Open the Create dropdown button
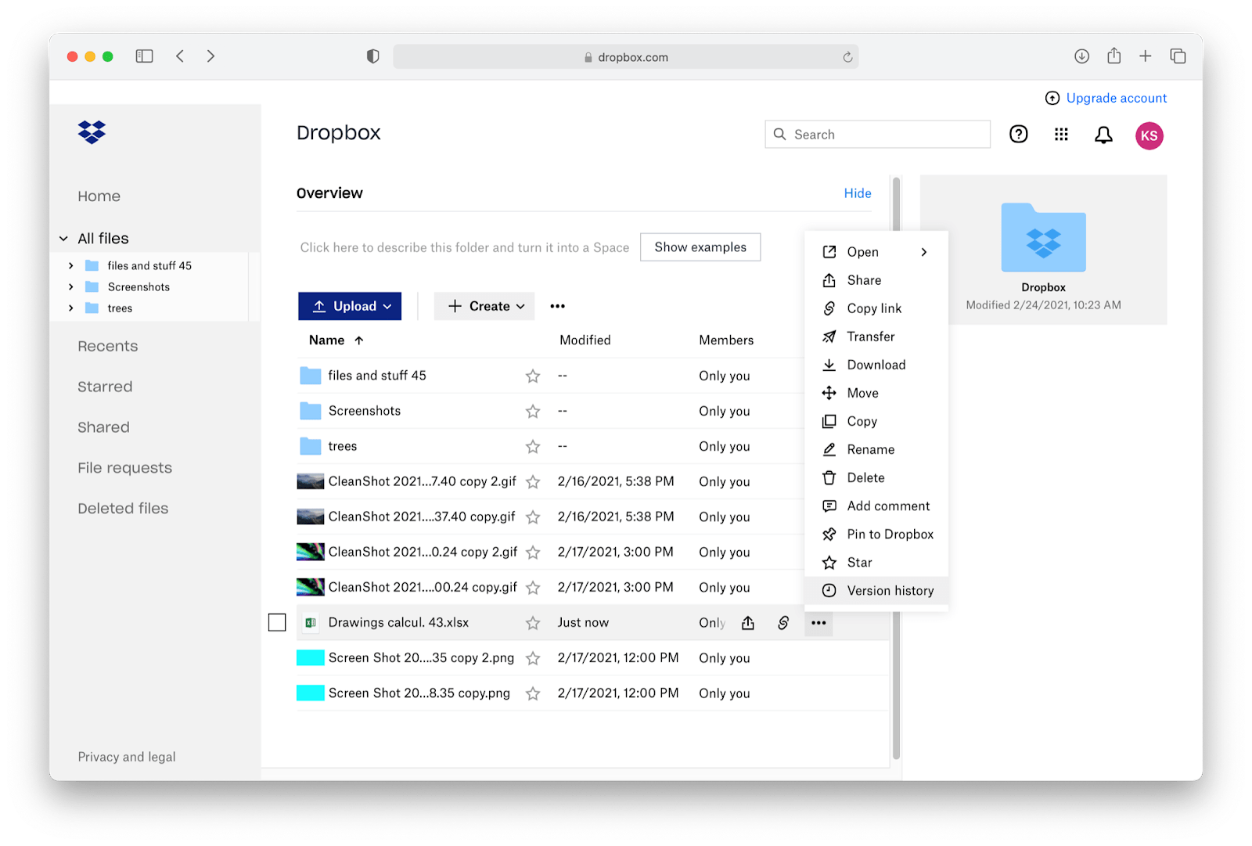Viewport: 1252px width, 846px height. (484, 306)
